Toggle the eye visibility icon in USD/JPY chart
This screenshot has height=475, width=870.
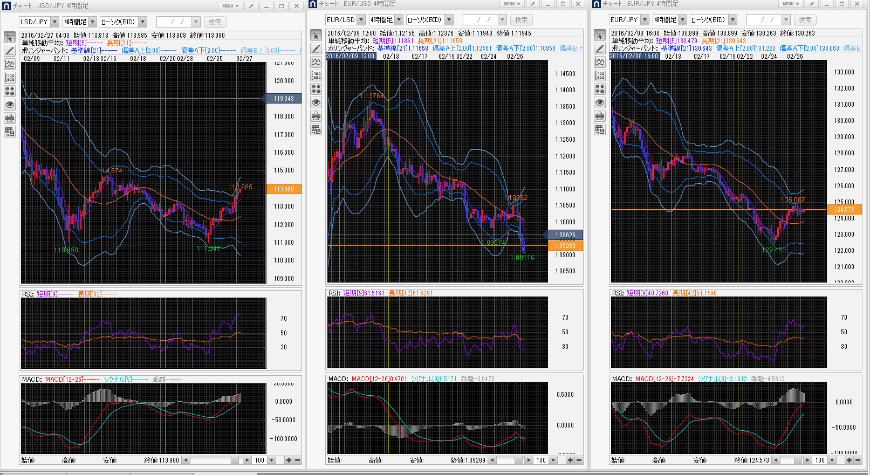(x=10, y=105)
